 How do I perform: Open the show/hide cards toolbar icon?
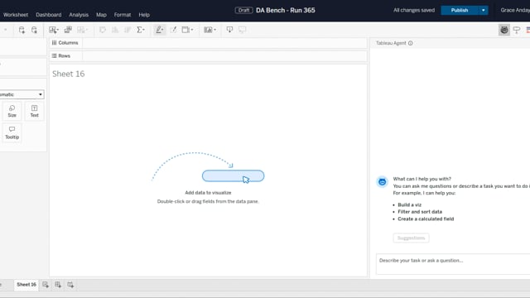(187, 30)
